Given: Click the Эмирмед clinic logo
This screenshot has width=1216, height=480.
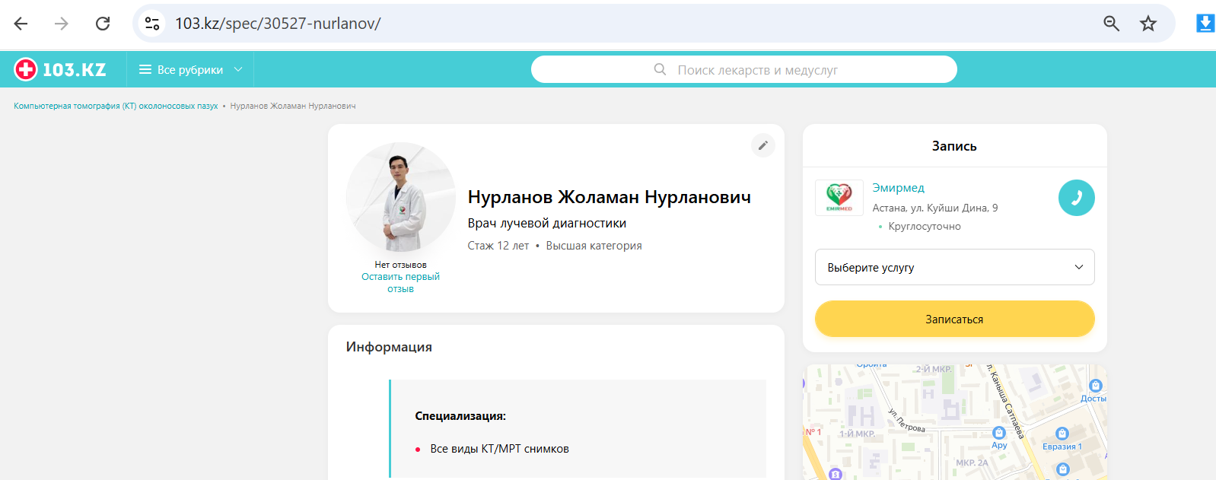Looking at the screenshot, I should click(839, 198).
